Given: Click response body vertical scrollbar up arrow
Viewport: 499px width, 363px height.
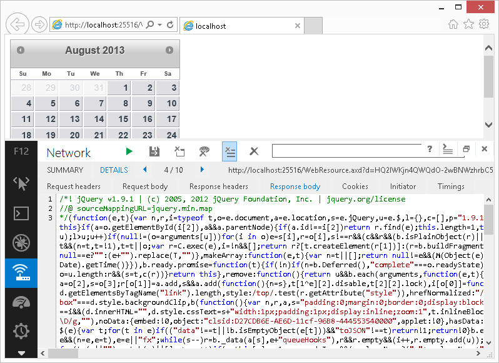Looking at the screenshot, I should coord(488,200).
